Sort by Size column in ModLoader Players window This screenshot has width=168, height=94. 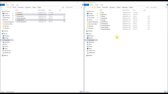(145, 10)
